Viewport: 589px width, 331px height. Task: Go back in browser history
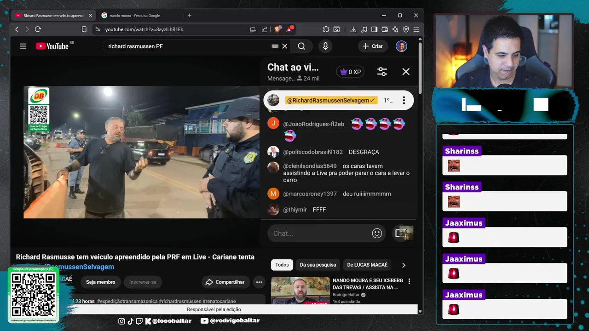click(17, 29)
